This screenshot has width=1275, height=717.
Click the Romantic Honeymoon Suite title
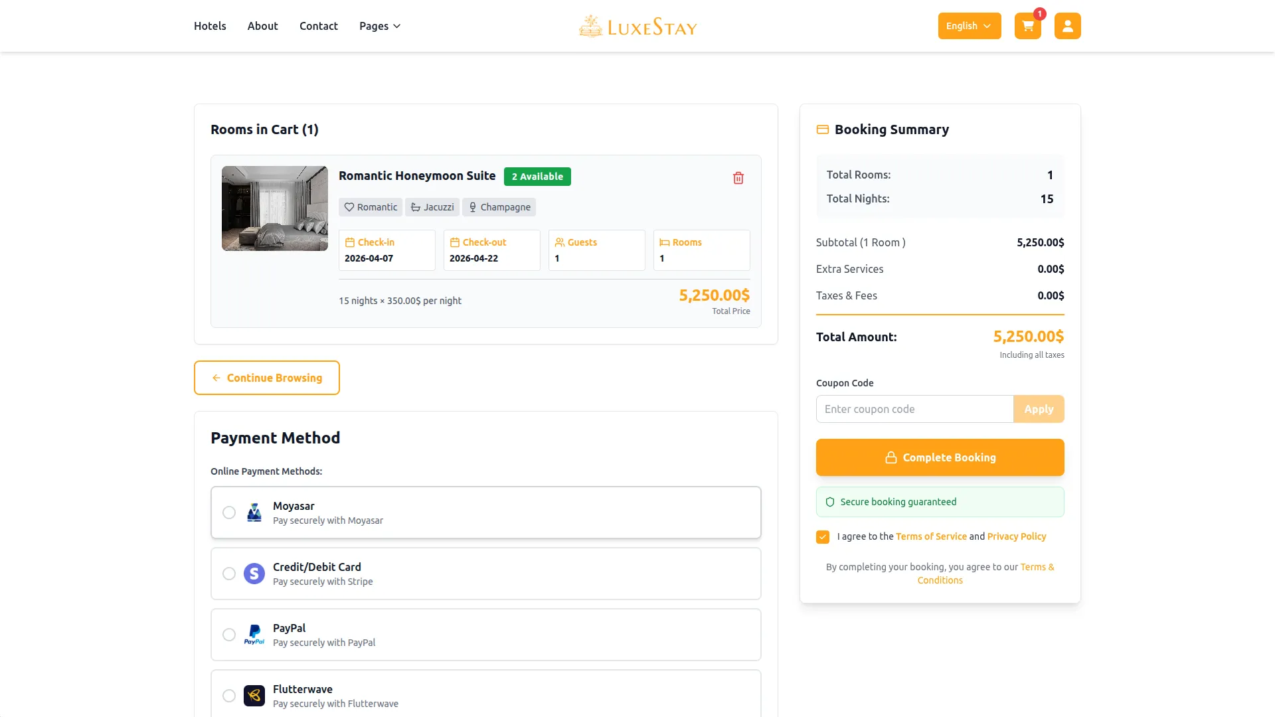[417, 176]
